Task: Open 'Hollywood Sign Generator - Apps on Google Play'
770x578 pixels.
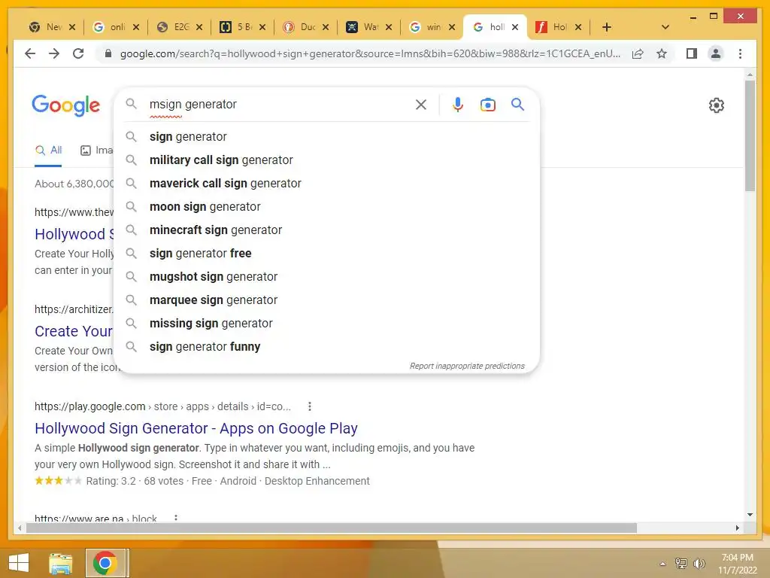Action: point(196,428)
